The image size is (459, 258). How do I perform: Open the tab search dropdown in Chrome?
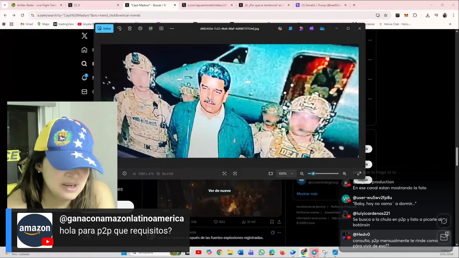pyautogui.click(x=5, y=5)
